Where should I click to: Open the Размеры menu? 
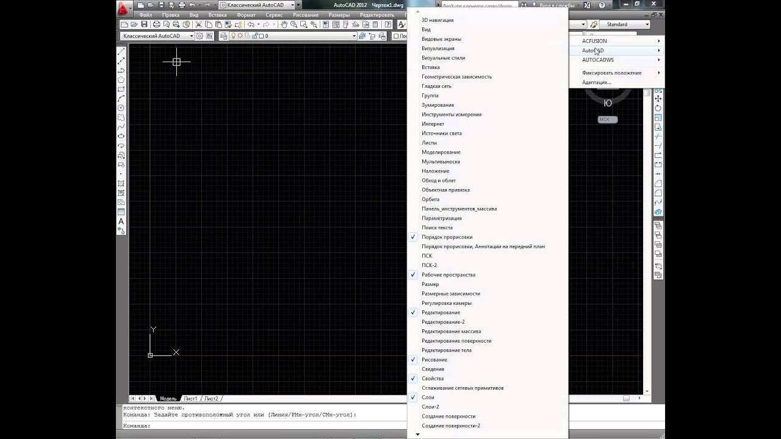point(339,15)
